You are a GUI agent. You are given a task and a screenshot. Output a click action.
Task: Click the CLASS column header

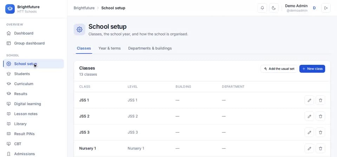pos(85,87)
